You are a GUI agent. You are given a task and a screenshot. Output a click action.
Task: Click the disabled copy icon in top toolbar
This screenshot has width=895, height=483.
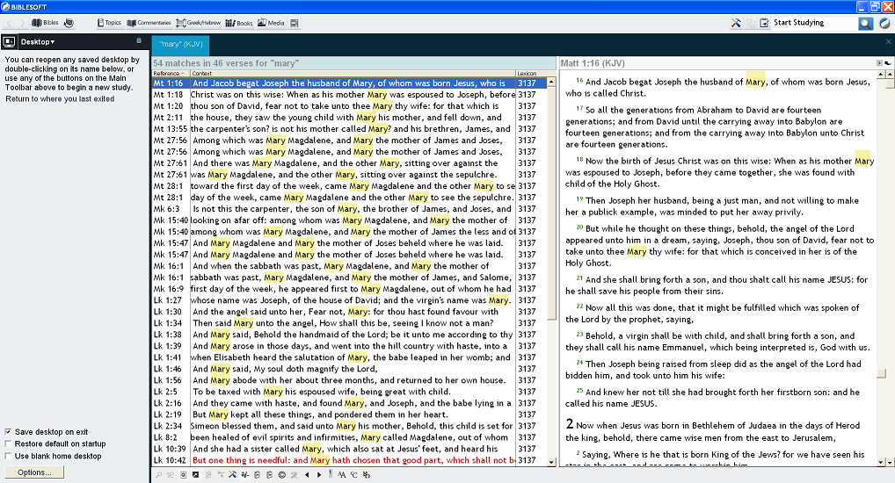tap(751, 23)
